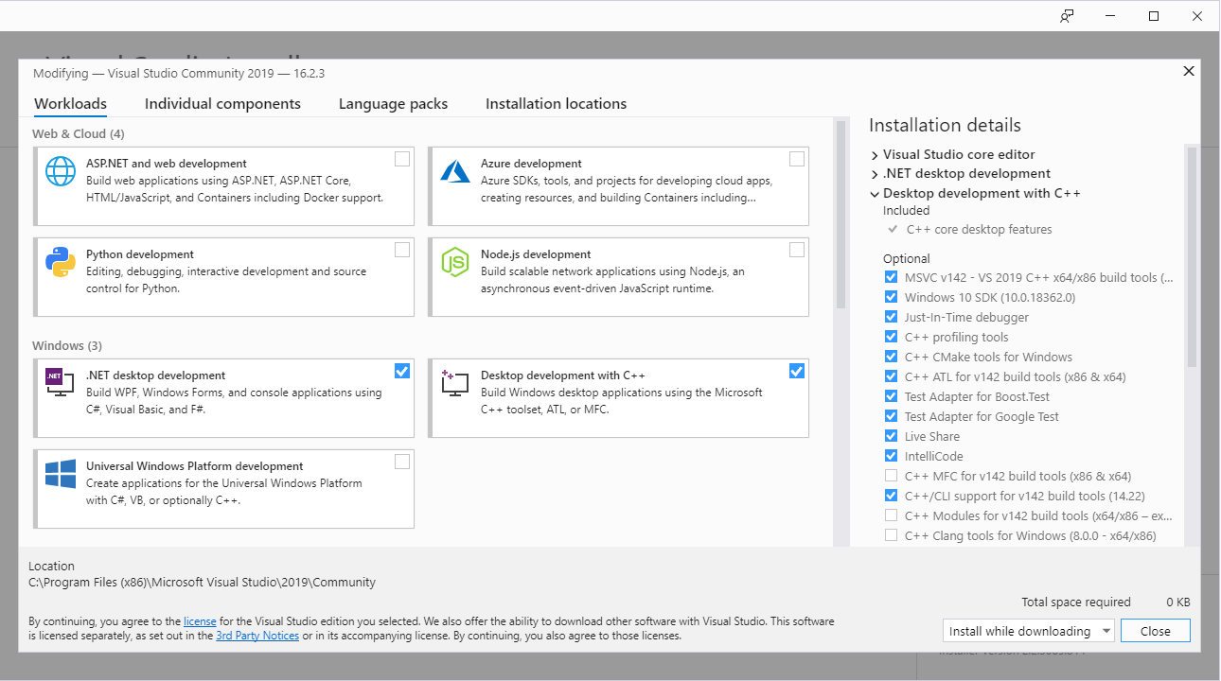Screen dimensions: 1221x681
Task: Toggle Test Adapter for Boost.Test
Action: pos(891,396)
